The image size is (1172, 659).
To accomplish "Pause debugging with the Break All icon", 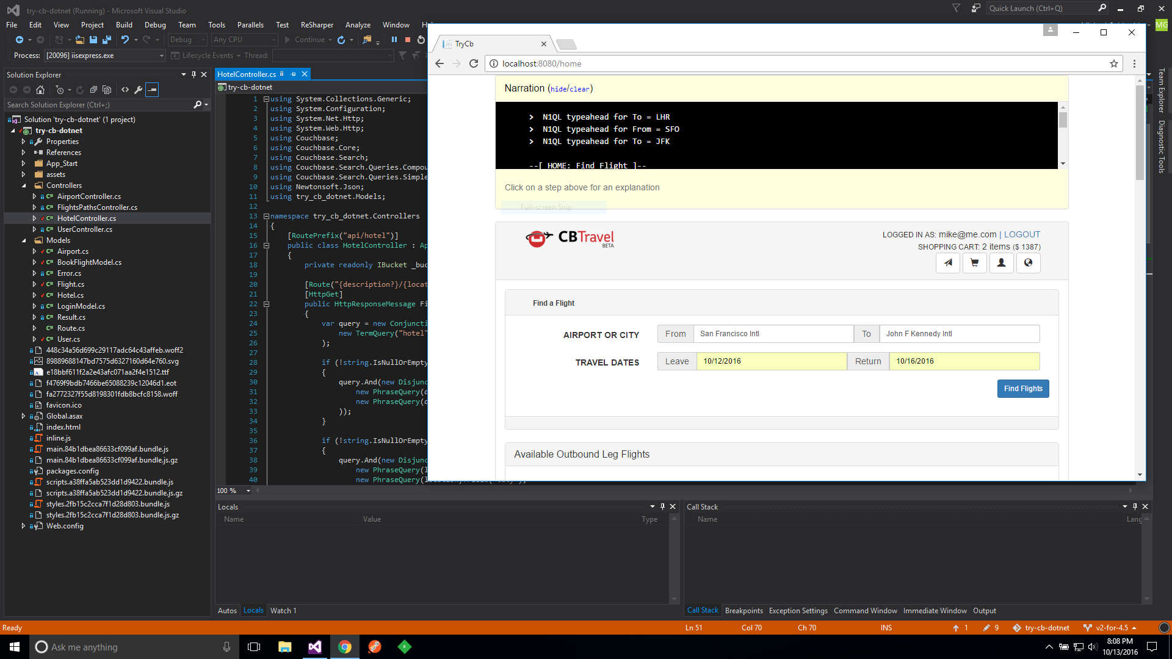I will (x=394, y=40).
